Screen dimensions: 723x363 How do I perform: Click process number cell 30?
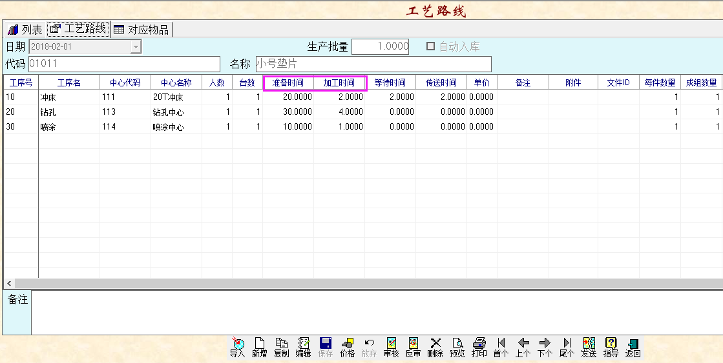pos(21,126)
